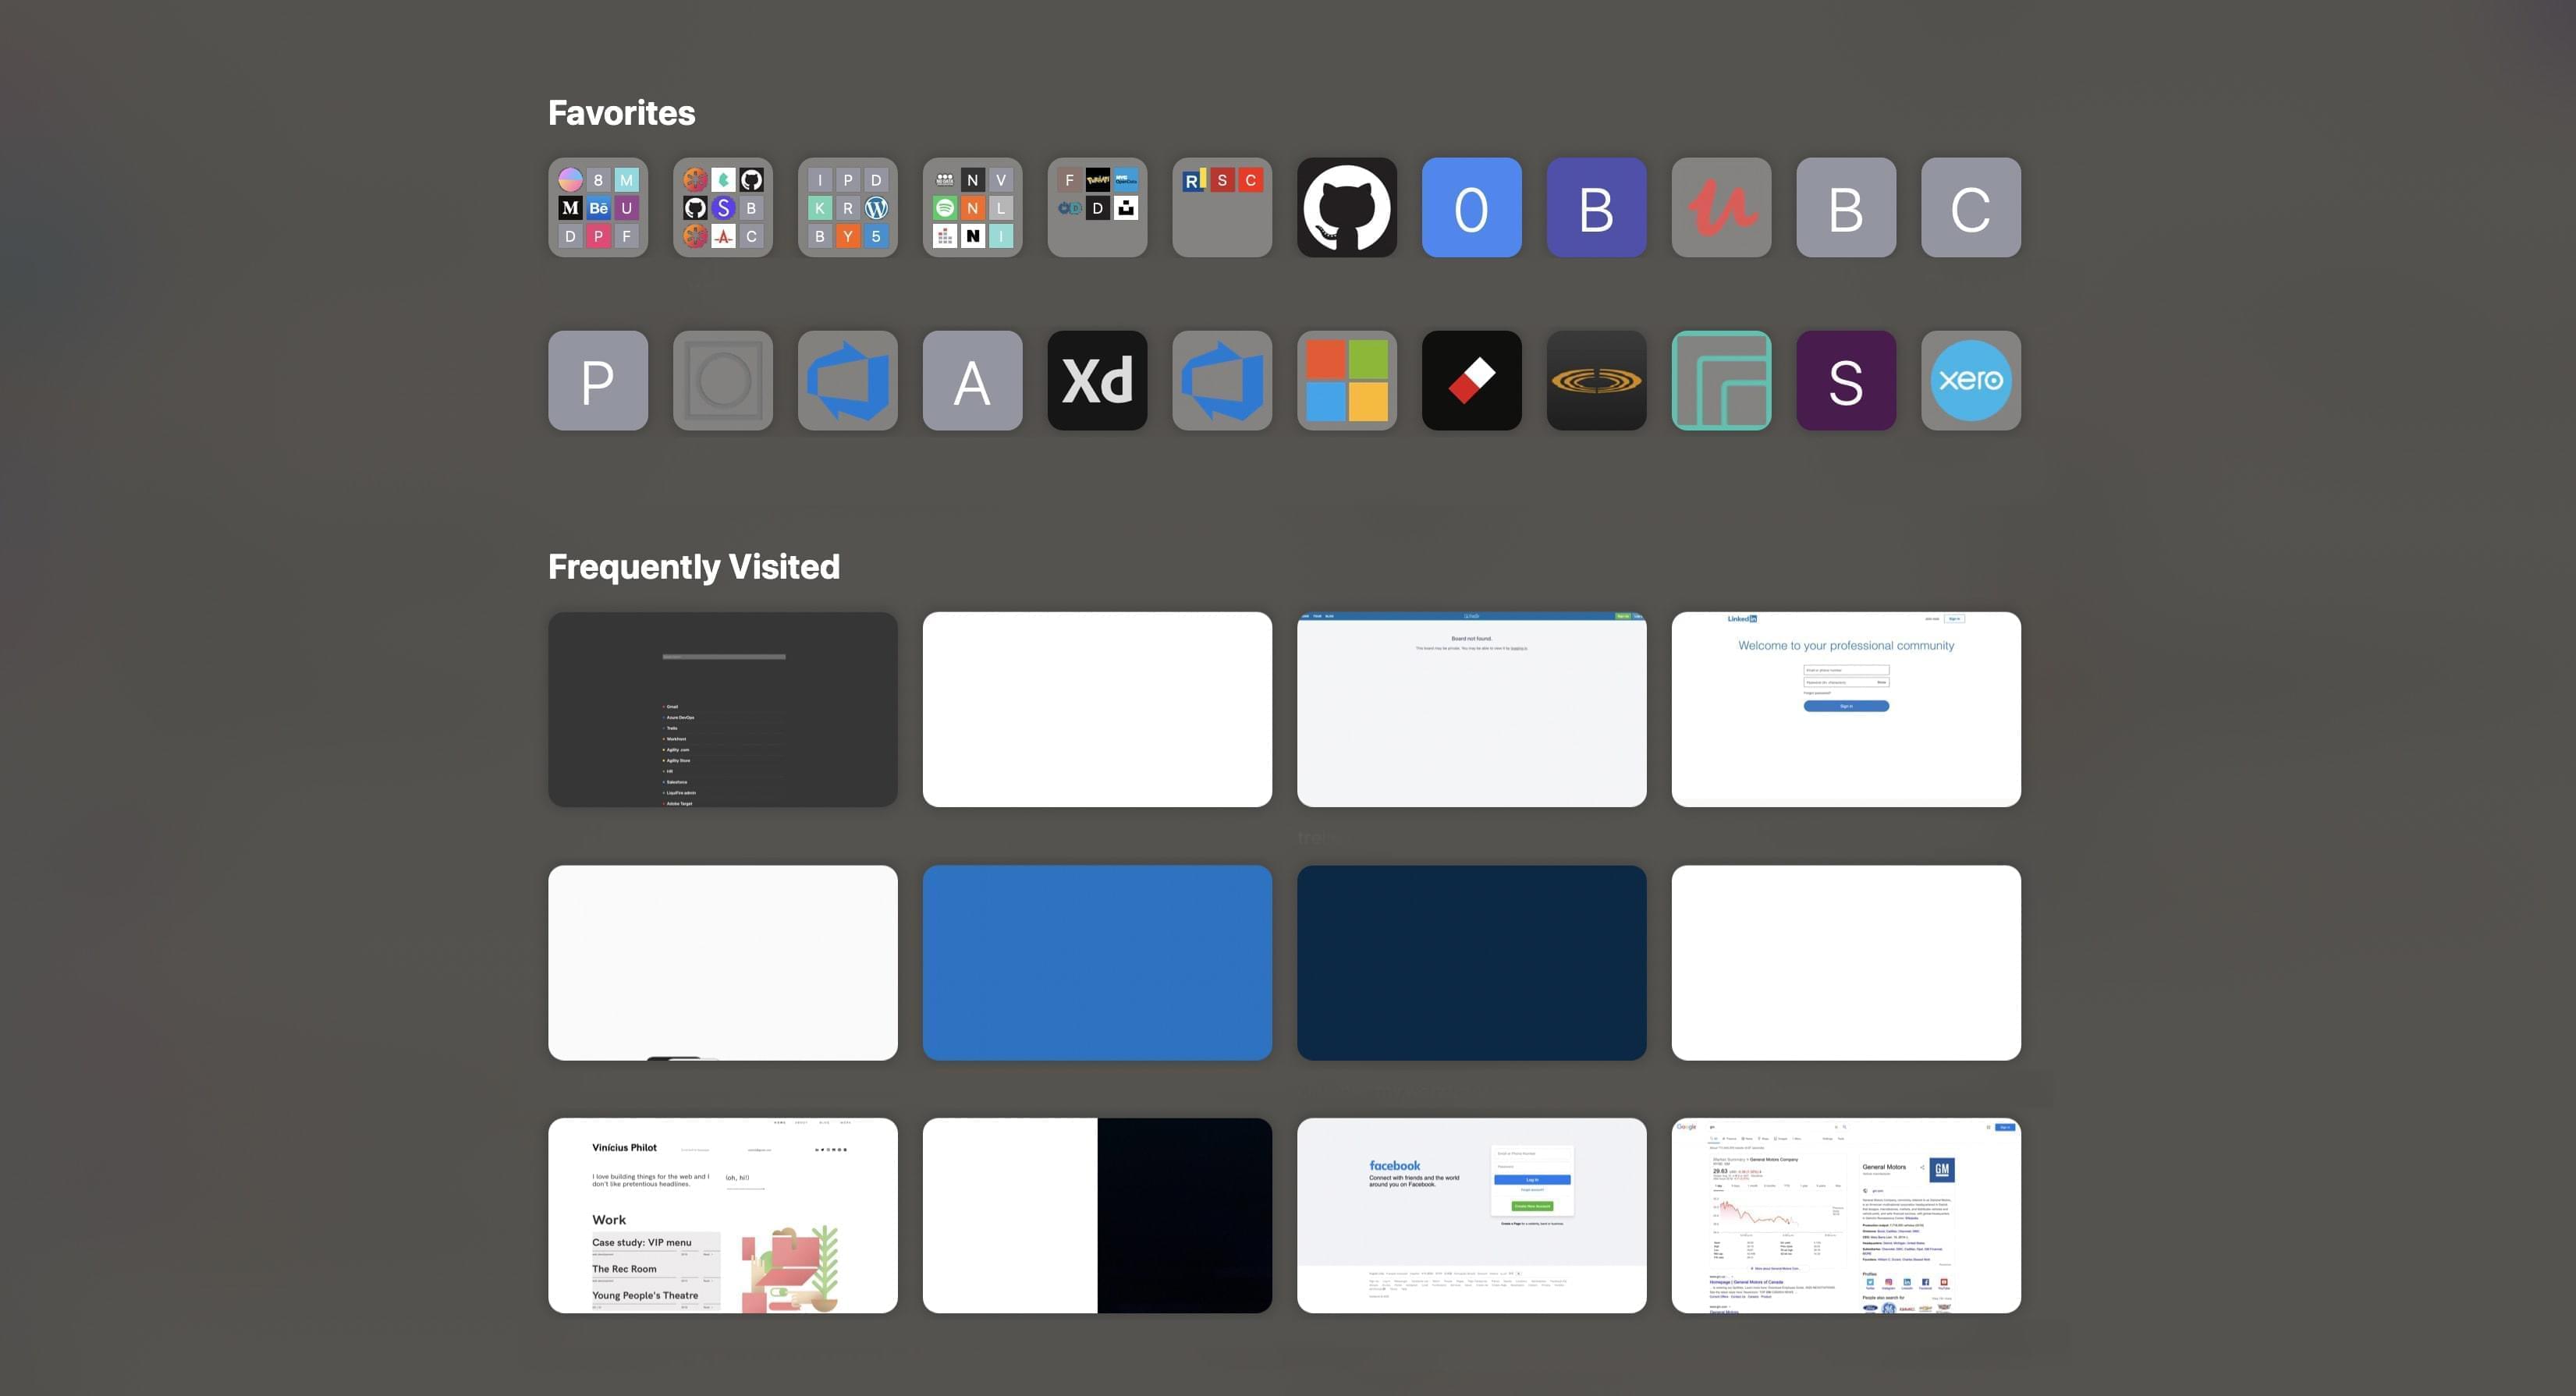The image size is (2576, 1396).
Task: Open Visual Studio favorite icon
Action: click(846, 378)
